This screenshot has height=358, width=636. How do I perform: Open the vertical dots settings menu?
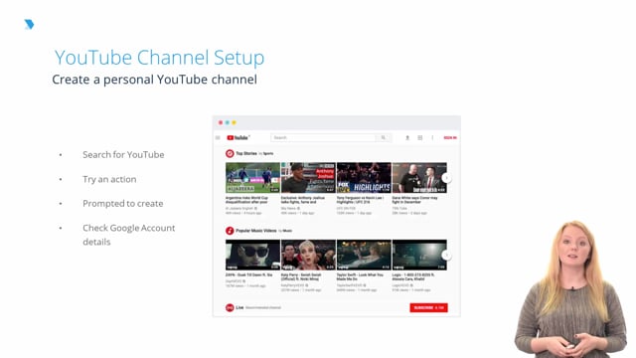pyautogui.click(x=432, y=138)
